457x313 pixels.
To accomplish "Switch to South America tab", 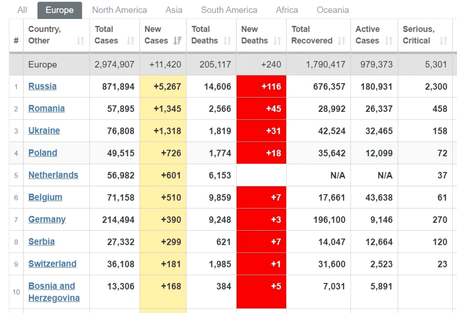I will (229, 10).
